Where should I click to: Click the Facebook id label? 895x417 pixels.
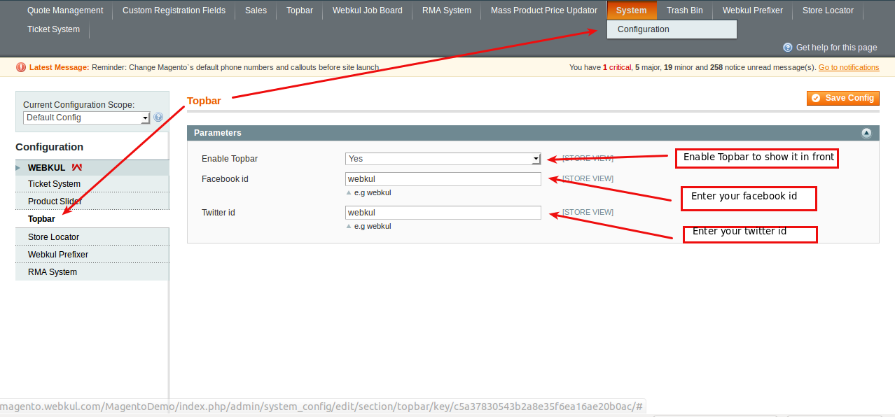[225, 179]
